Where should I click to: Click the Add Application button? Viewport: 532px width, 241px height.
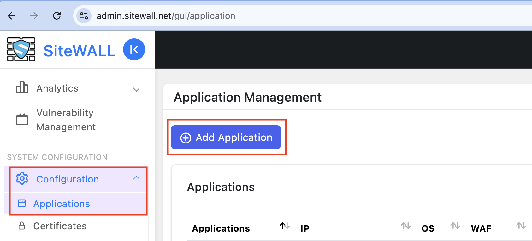pos(226,137)
